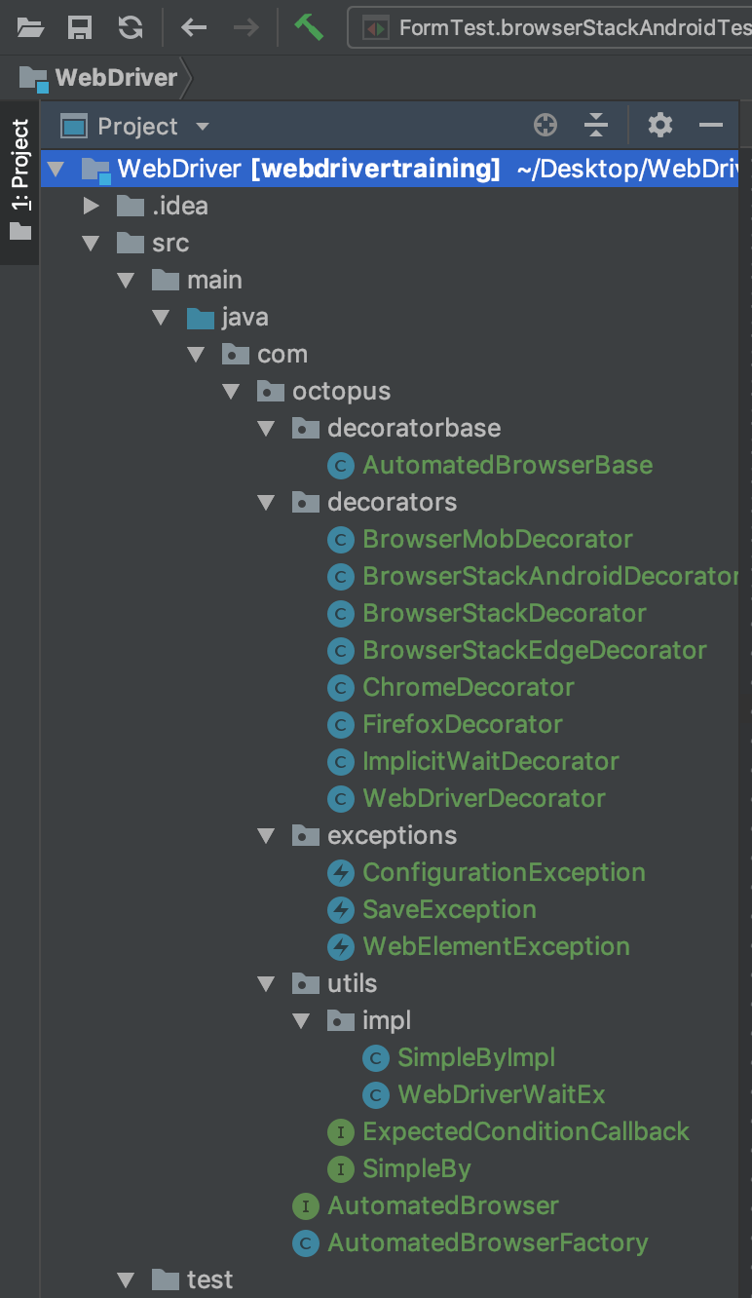Click the Synchronize refresh icon

click(131, 27)
